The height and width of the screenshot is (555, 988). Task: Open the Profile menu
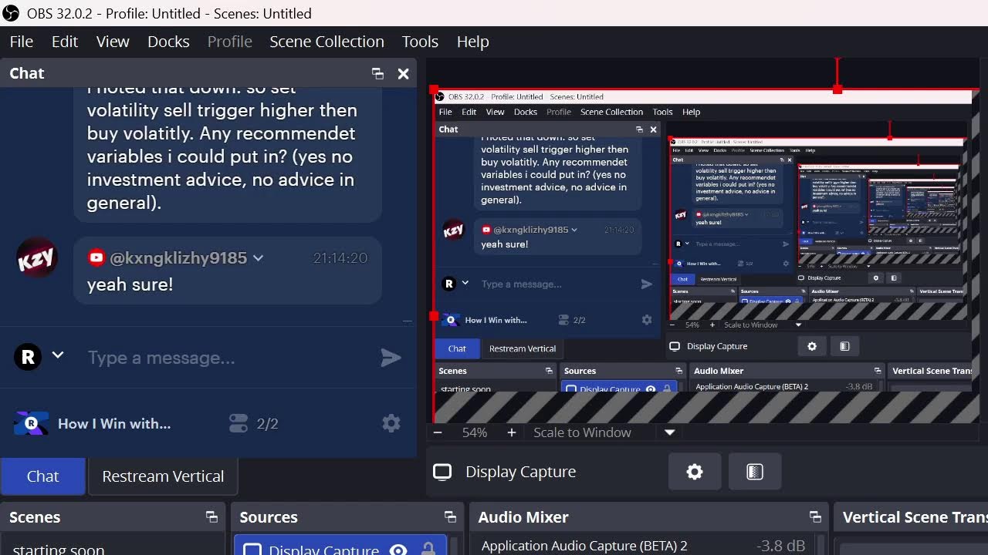[229, 42]
